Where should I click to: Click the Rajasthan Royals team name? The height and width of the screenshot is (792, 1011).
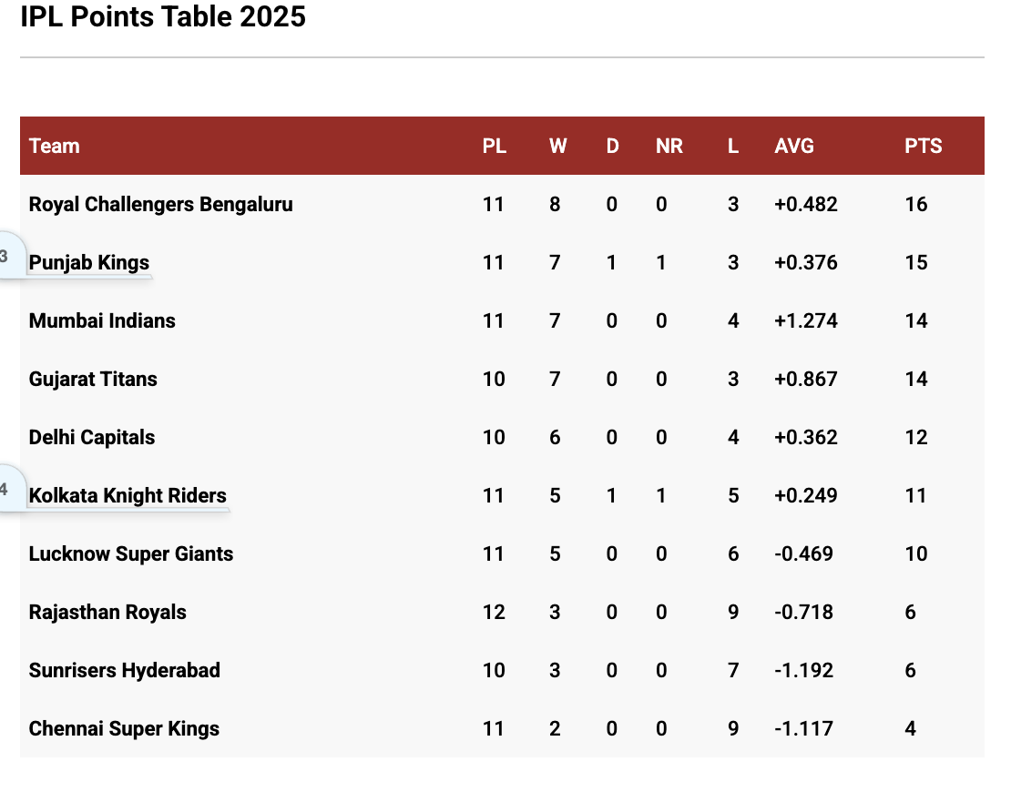tap(107, 613)
